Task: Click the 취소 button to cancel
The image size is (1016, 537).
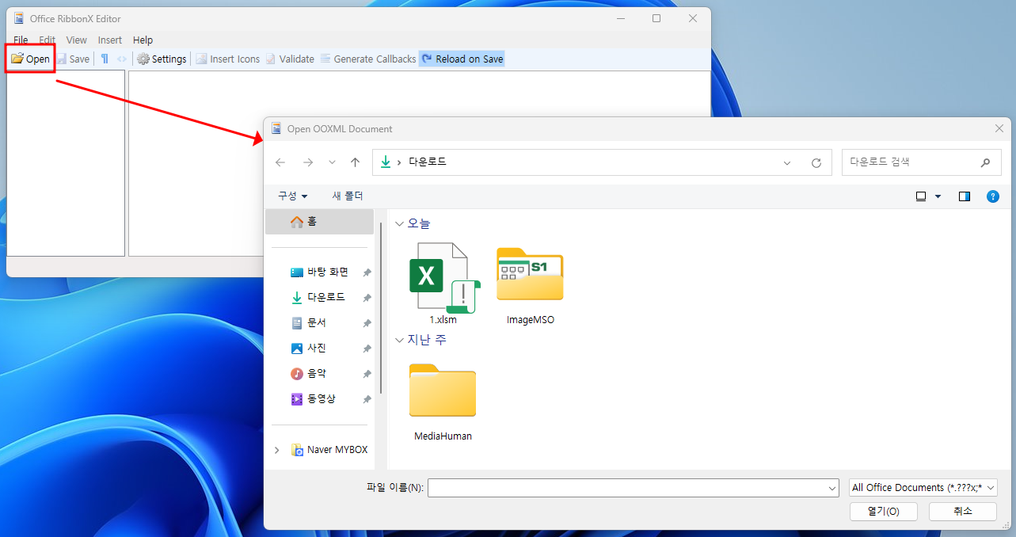Action: click(x=962, y=511)
